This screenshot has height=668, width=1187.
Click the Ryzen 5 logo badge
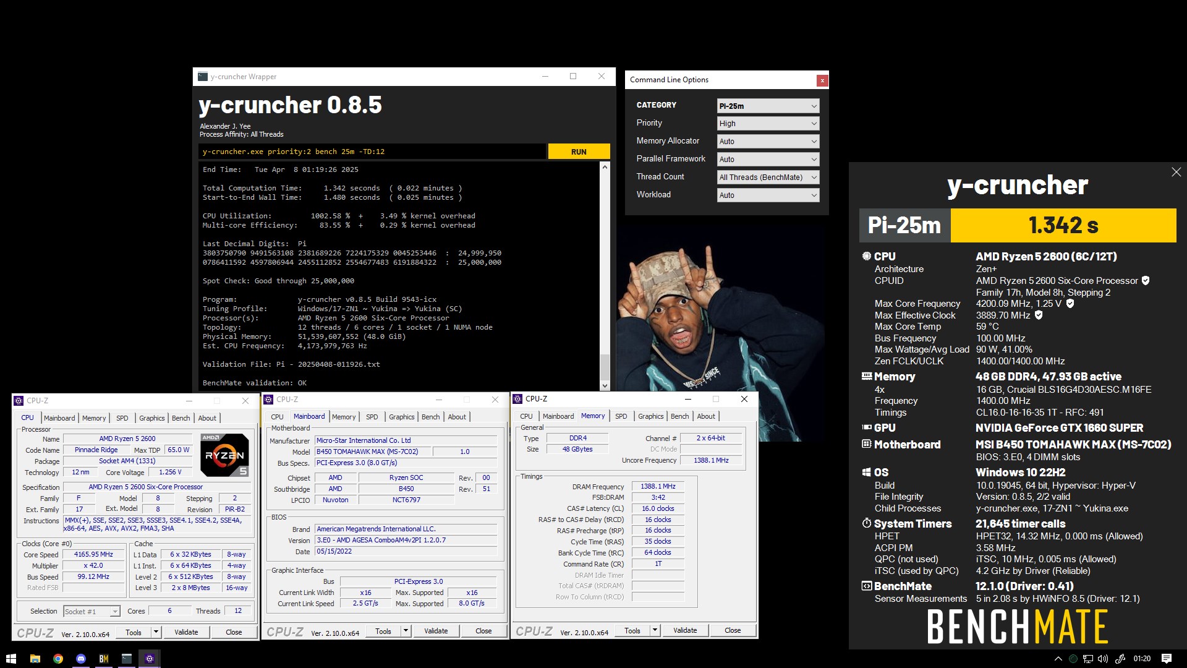pos(224,455)
